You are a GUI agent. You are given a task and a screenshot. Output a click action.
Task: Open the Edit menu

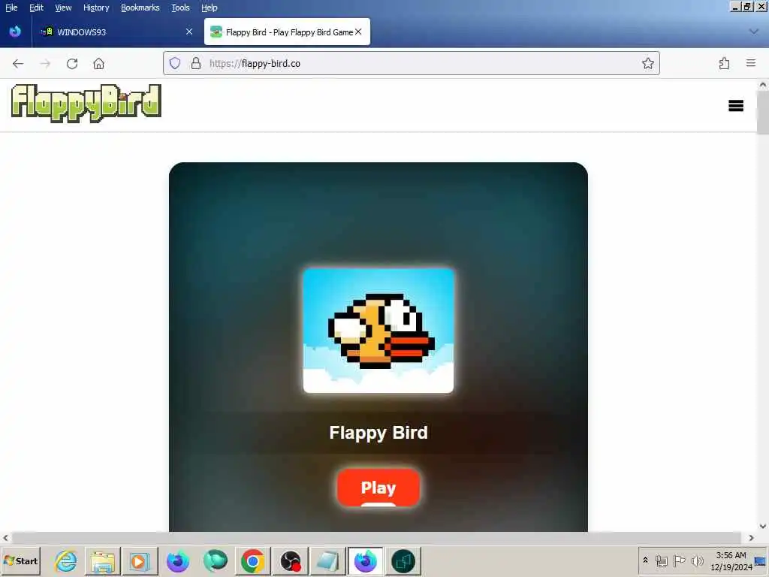tap(36, 8)
